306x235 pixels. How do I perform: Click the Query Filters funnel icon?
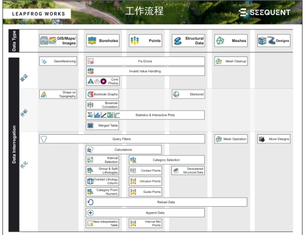(x=44, y=139)
